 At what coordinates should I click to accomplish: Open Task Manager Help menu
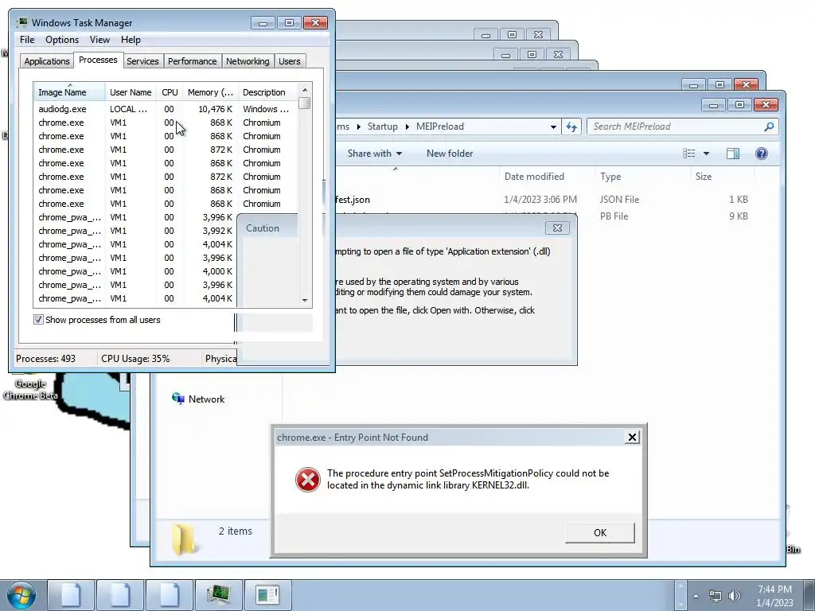click(131, 40)
